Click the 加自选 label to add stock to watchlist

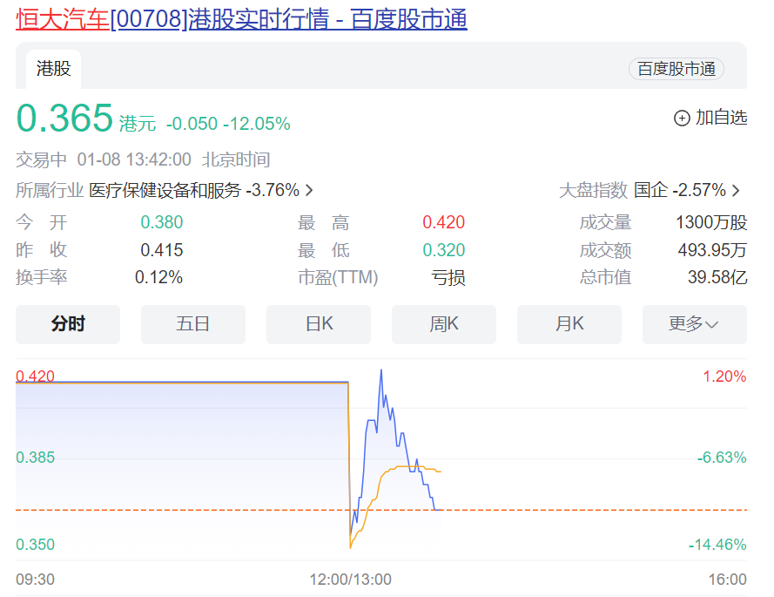(x=721, y=118)
